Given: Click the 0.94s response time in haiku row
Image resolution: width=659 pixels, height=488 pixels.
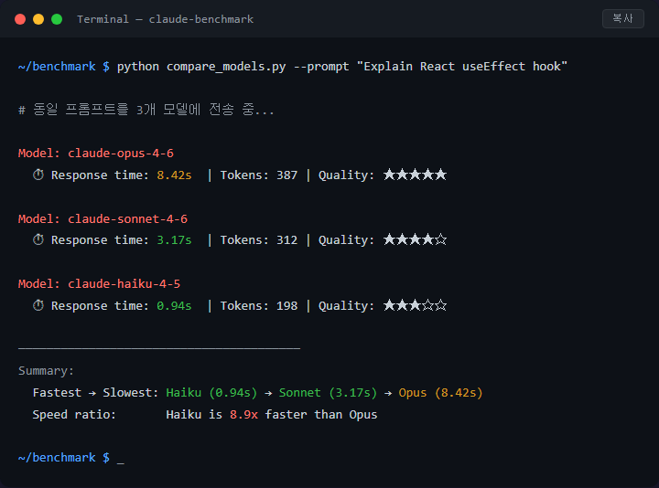Looking at the screenshot, I should [x=174, y=306].
